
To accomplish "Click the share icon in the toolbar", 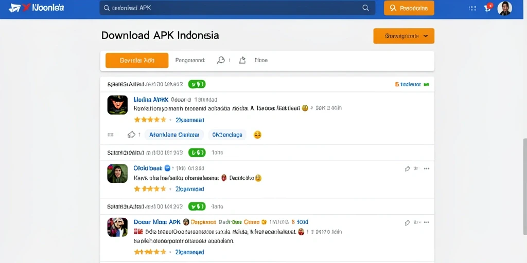I will (242, 61).
